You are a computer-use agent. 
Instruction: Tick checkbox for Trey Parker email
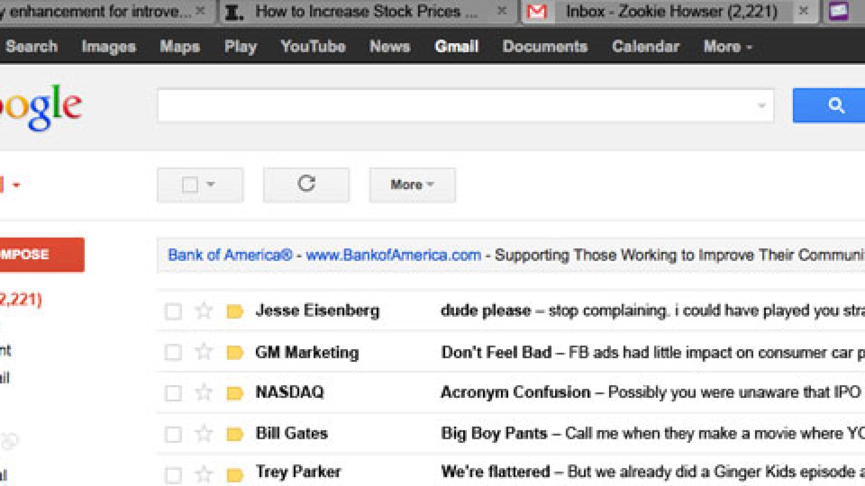pos(173,475)
